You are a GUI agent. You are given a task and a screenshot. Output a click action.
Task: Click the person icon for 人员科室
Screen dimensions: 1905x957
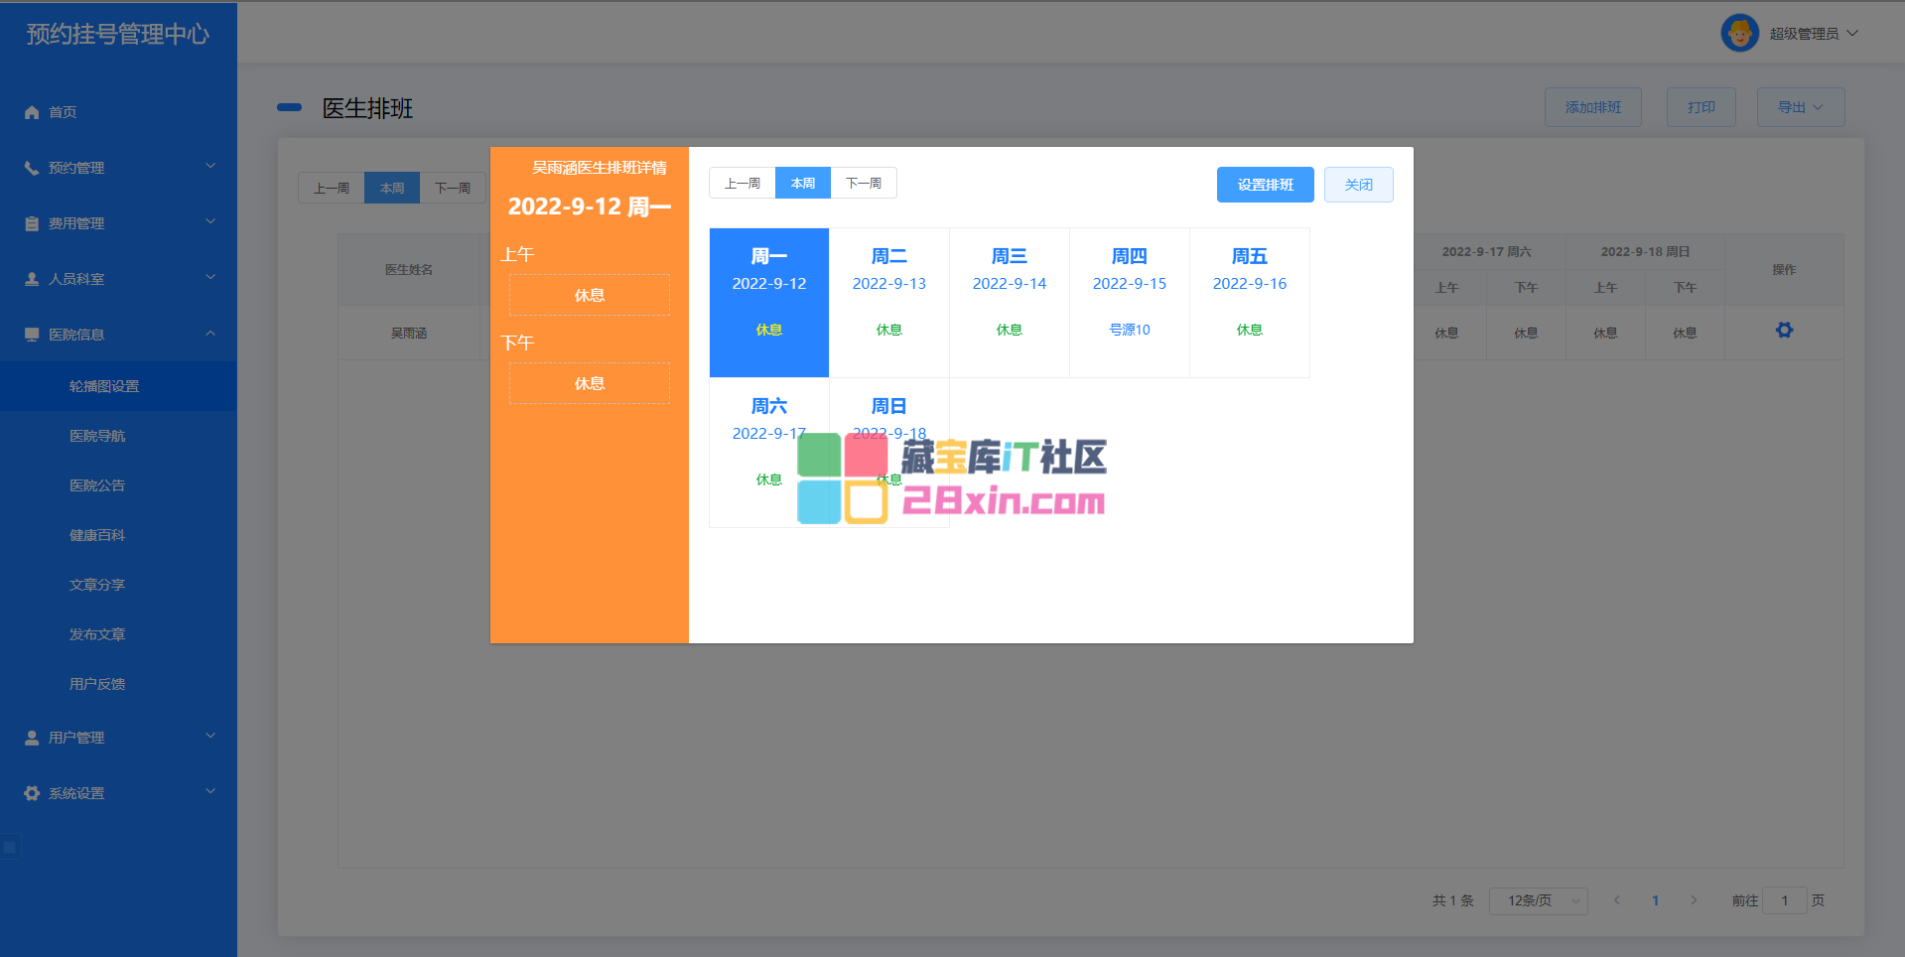32,279
